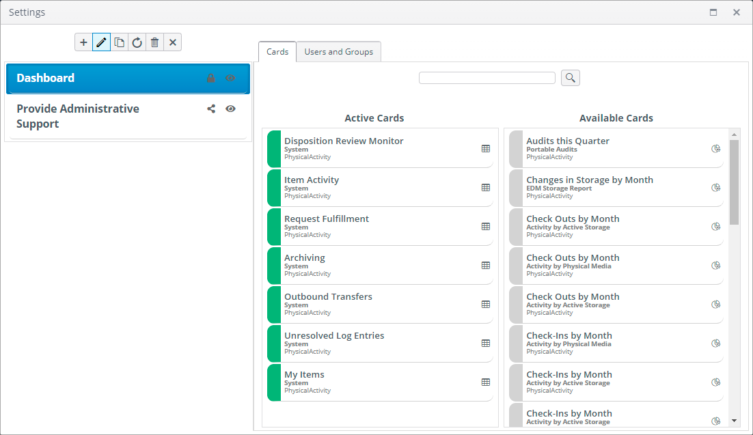Focus the card search input field

[x=487, y=78]
